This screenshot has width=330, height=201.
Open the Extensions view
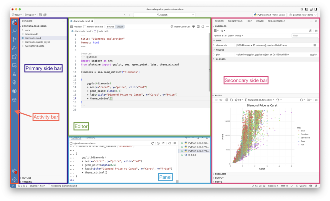(x=15, y=56)
